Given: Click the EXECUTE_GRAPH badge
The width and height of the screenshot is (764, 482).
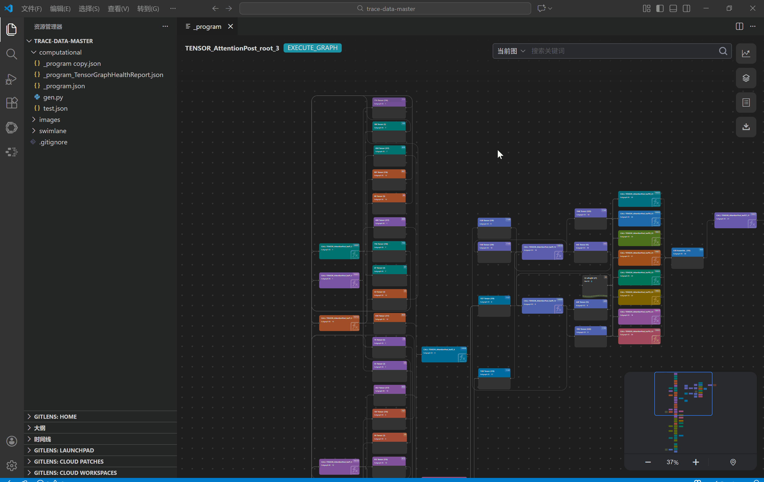Looking at the screenshot, I should point(312,48).
